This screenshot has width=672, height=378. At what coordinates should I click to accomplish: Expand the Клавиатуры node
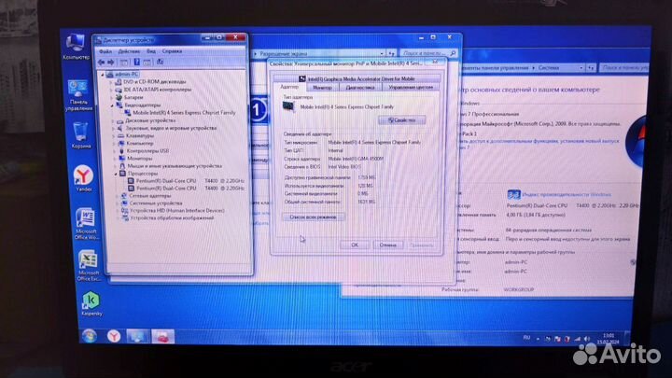pyautogui.click(x=114, y=136)
